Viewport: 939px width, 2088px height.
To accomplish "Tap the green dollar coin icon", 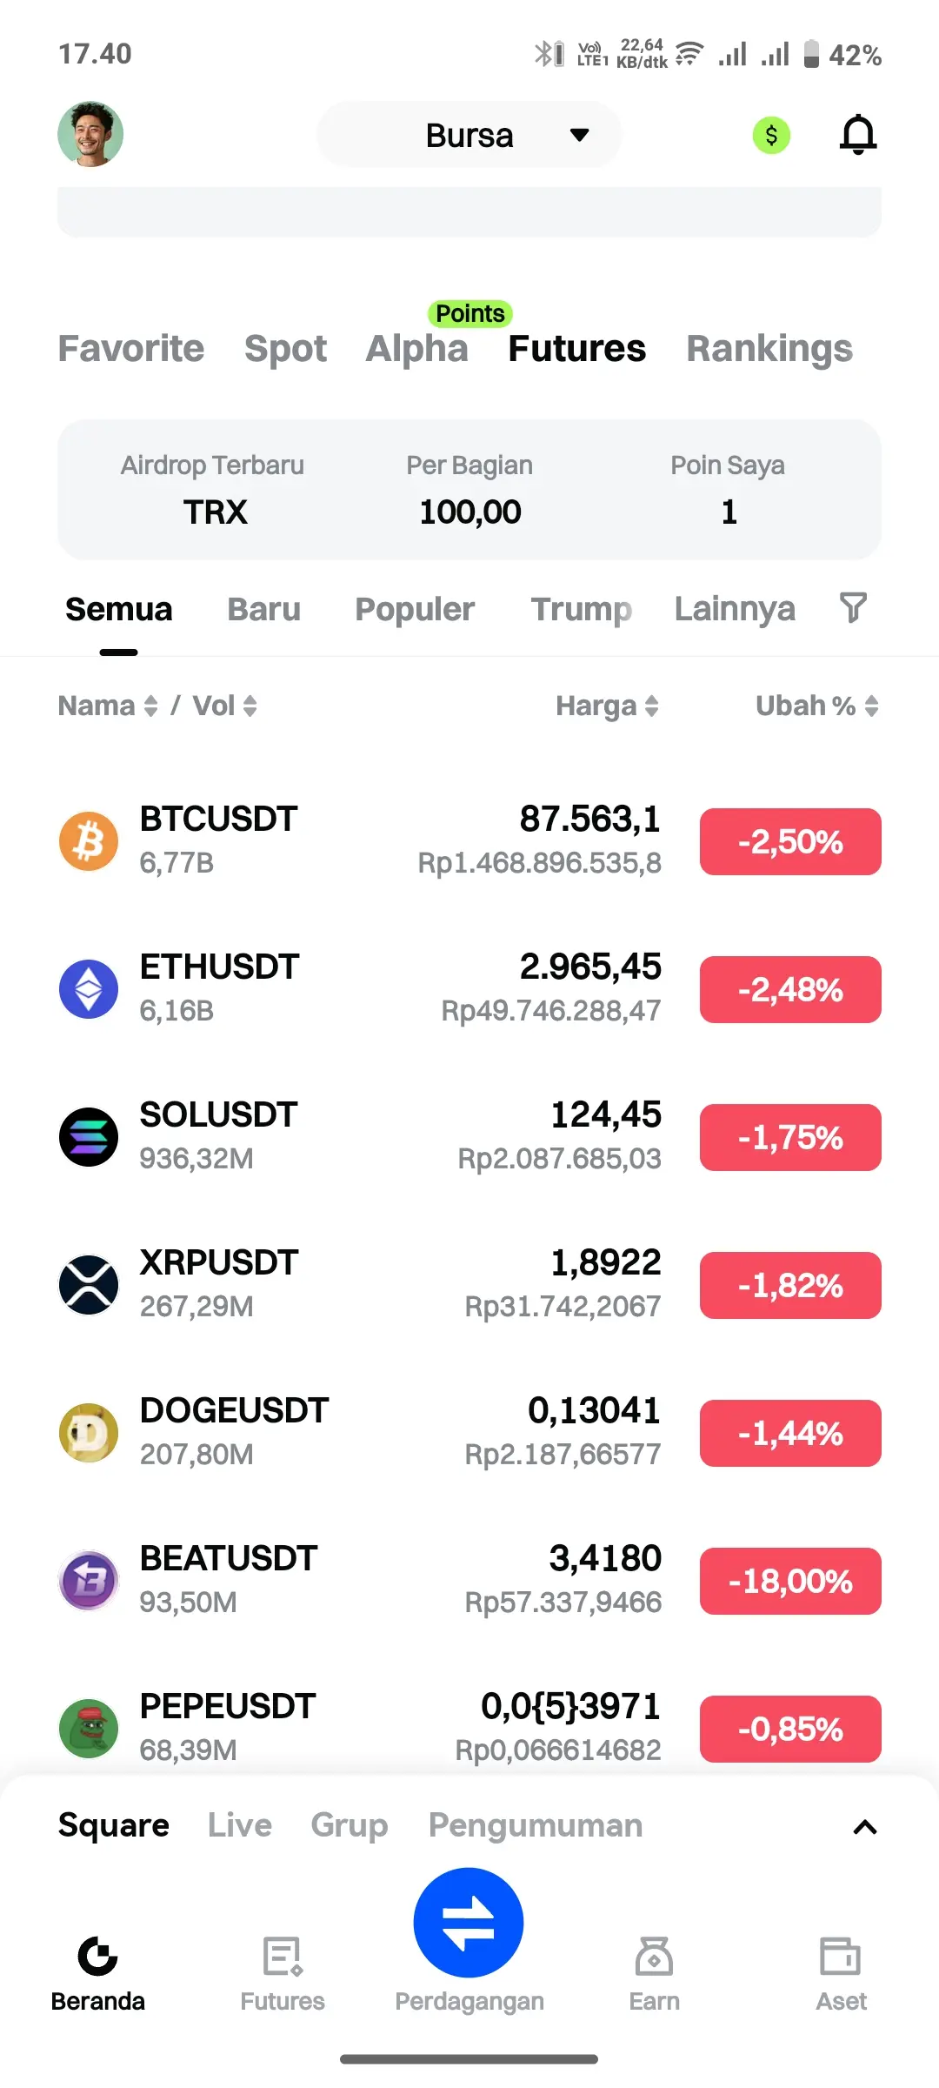I will point(771,135).
